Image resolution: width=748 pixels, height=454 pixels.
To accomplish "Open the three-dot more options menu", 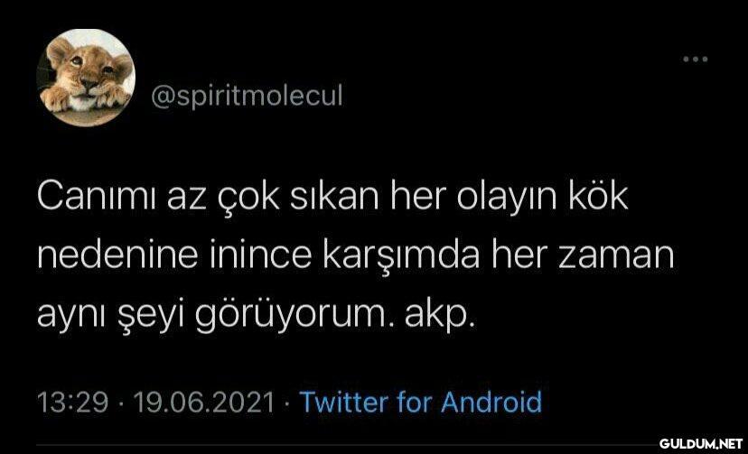I will [695, 60].
